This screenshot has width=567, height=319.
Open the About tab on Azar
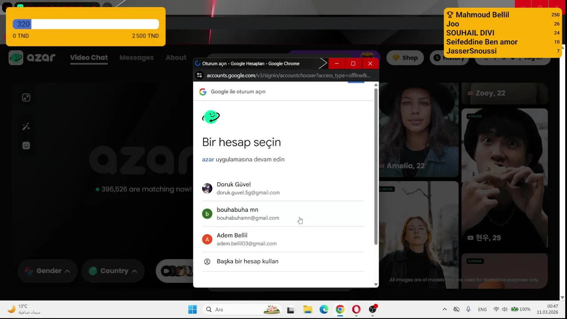coord(176,58)
